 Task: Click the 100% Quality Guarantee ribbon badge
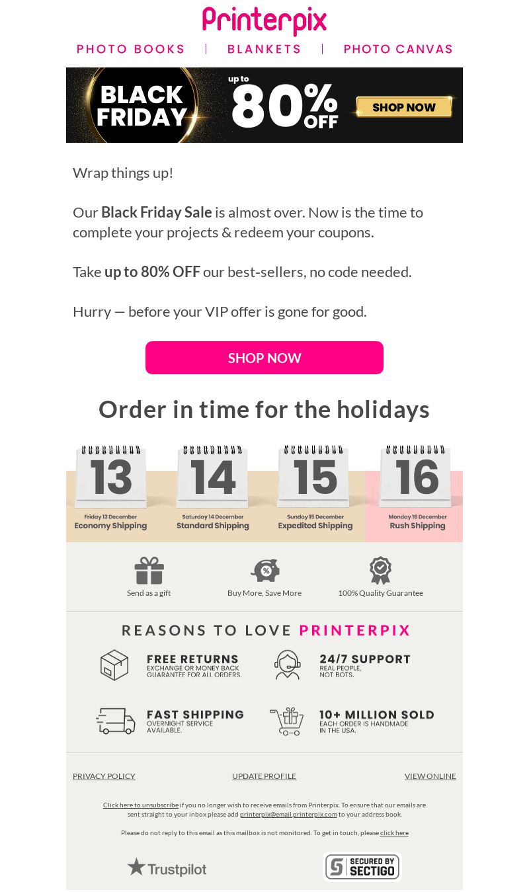(x=380, y=570)
